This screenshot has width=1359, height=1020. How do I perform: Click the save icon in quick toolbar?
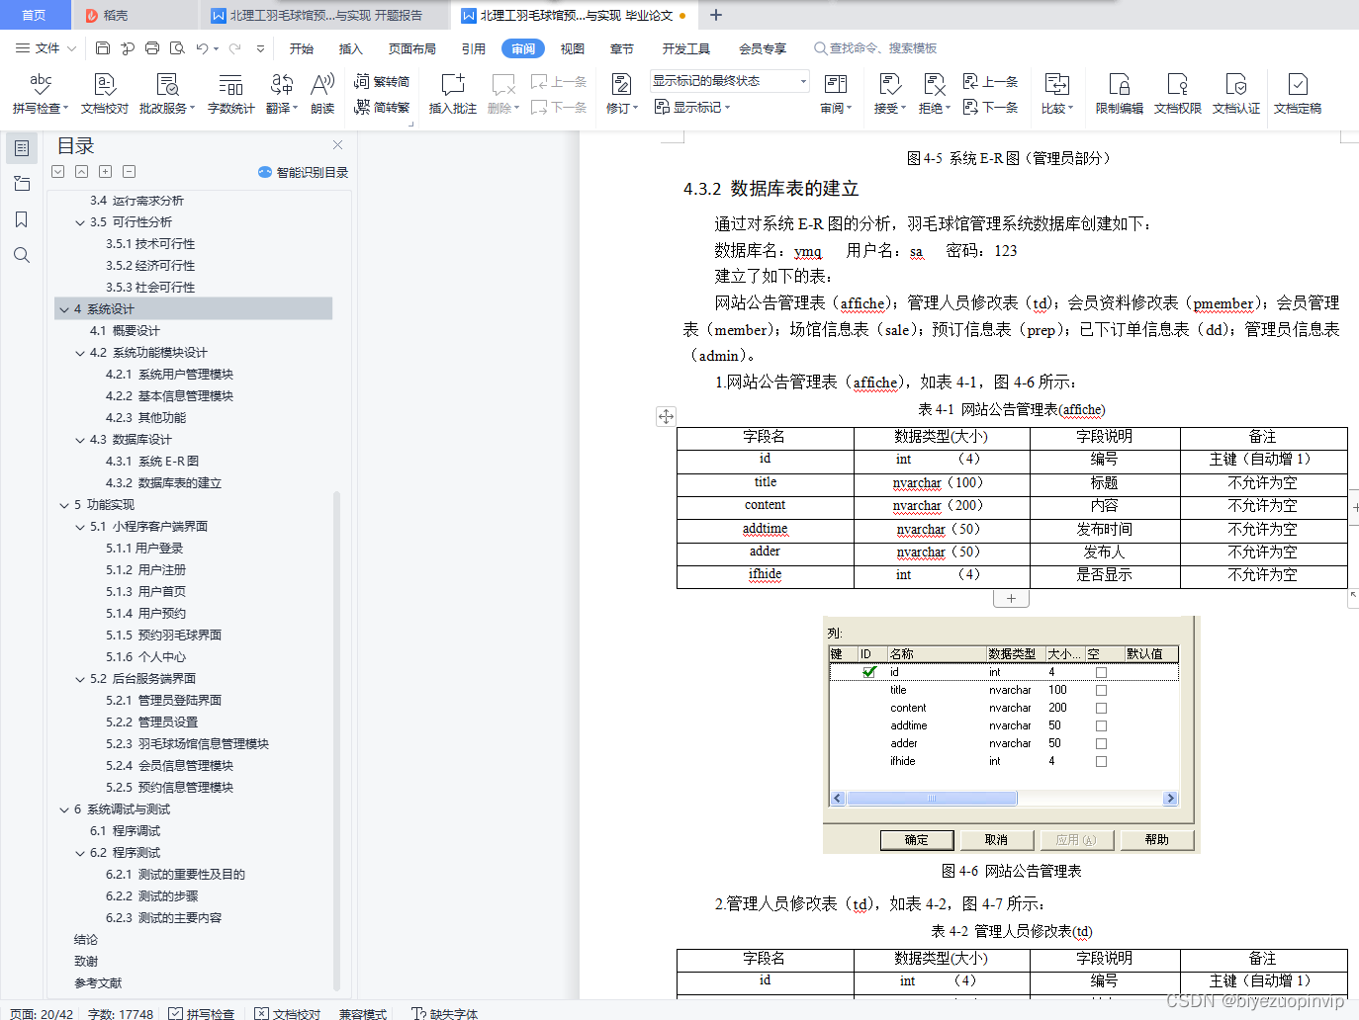(103, 47)
